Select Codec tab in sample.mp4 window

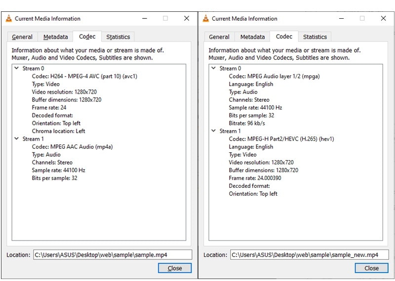coord(87,36)
